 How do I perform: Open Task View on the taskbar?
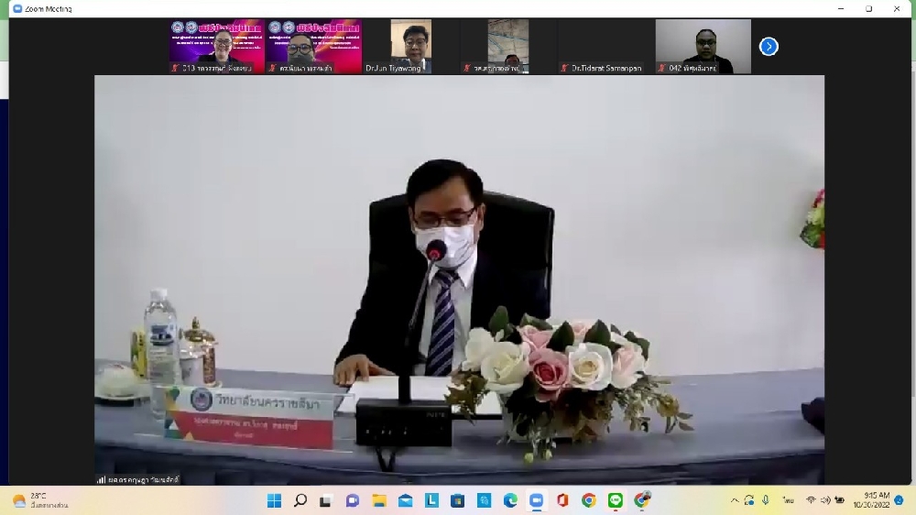pyautogui.click(x=327, y=500)
